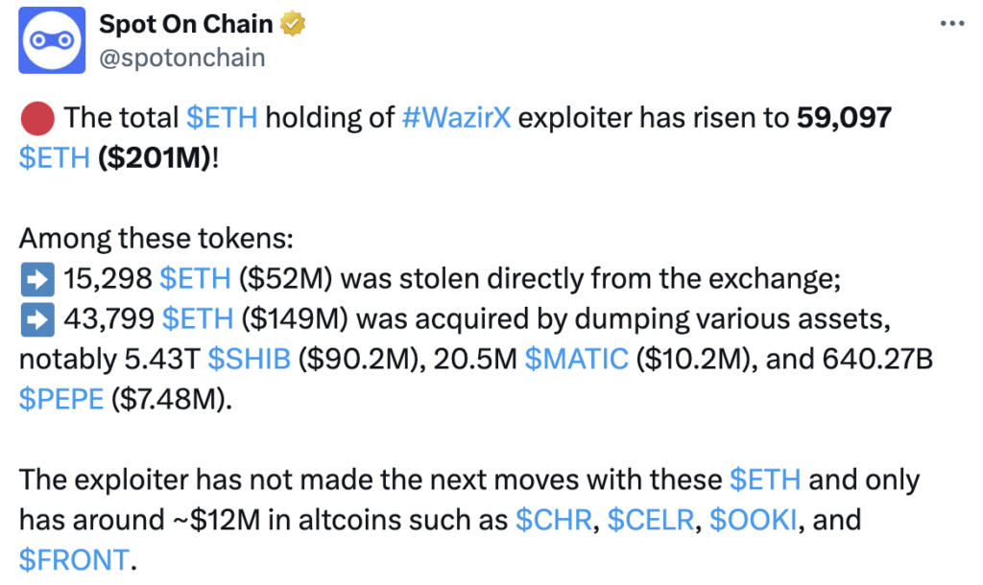Open the @spotonchain handle link
This screenshot has height=585, width=983.
[182, 58]
